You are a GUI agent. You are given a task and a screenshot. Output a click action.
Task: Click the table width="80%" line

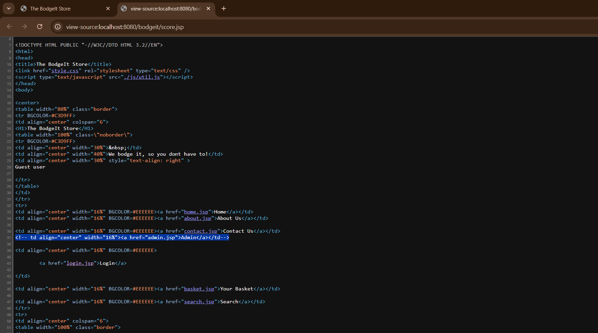tap(66, 109)
